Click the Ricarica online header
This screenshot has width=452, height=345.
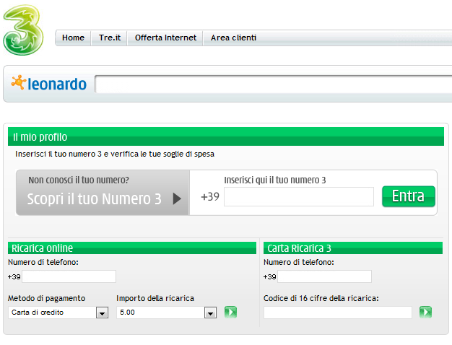(132, 248)
